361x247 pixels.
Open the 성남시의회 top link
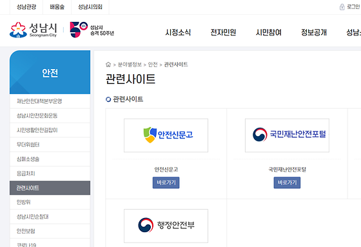click(x=90, y=7)
